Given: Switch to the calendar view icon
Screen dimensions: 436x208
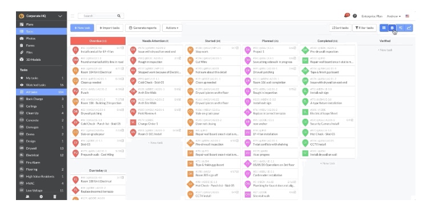Looking at the screenshot, I should click(x=392, y=28).
